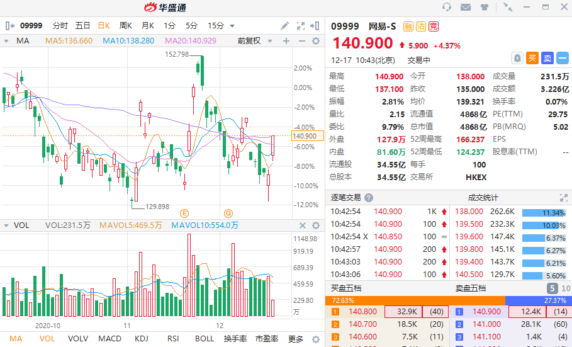572x347 pixels.
Task: Open help for 逐笔交易 question mark
Action: (x=369, y=198)
